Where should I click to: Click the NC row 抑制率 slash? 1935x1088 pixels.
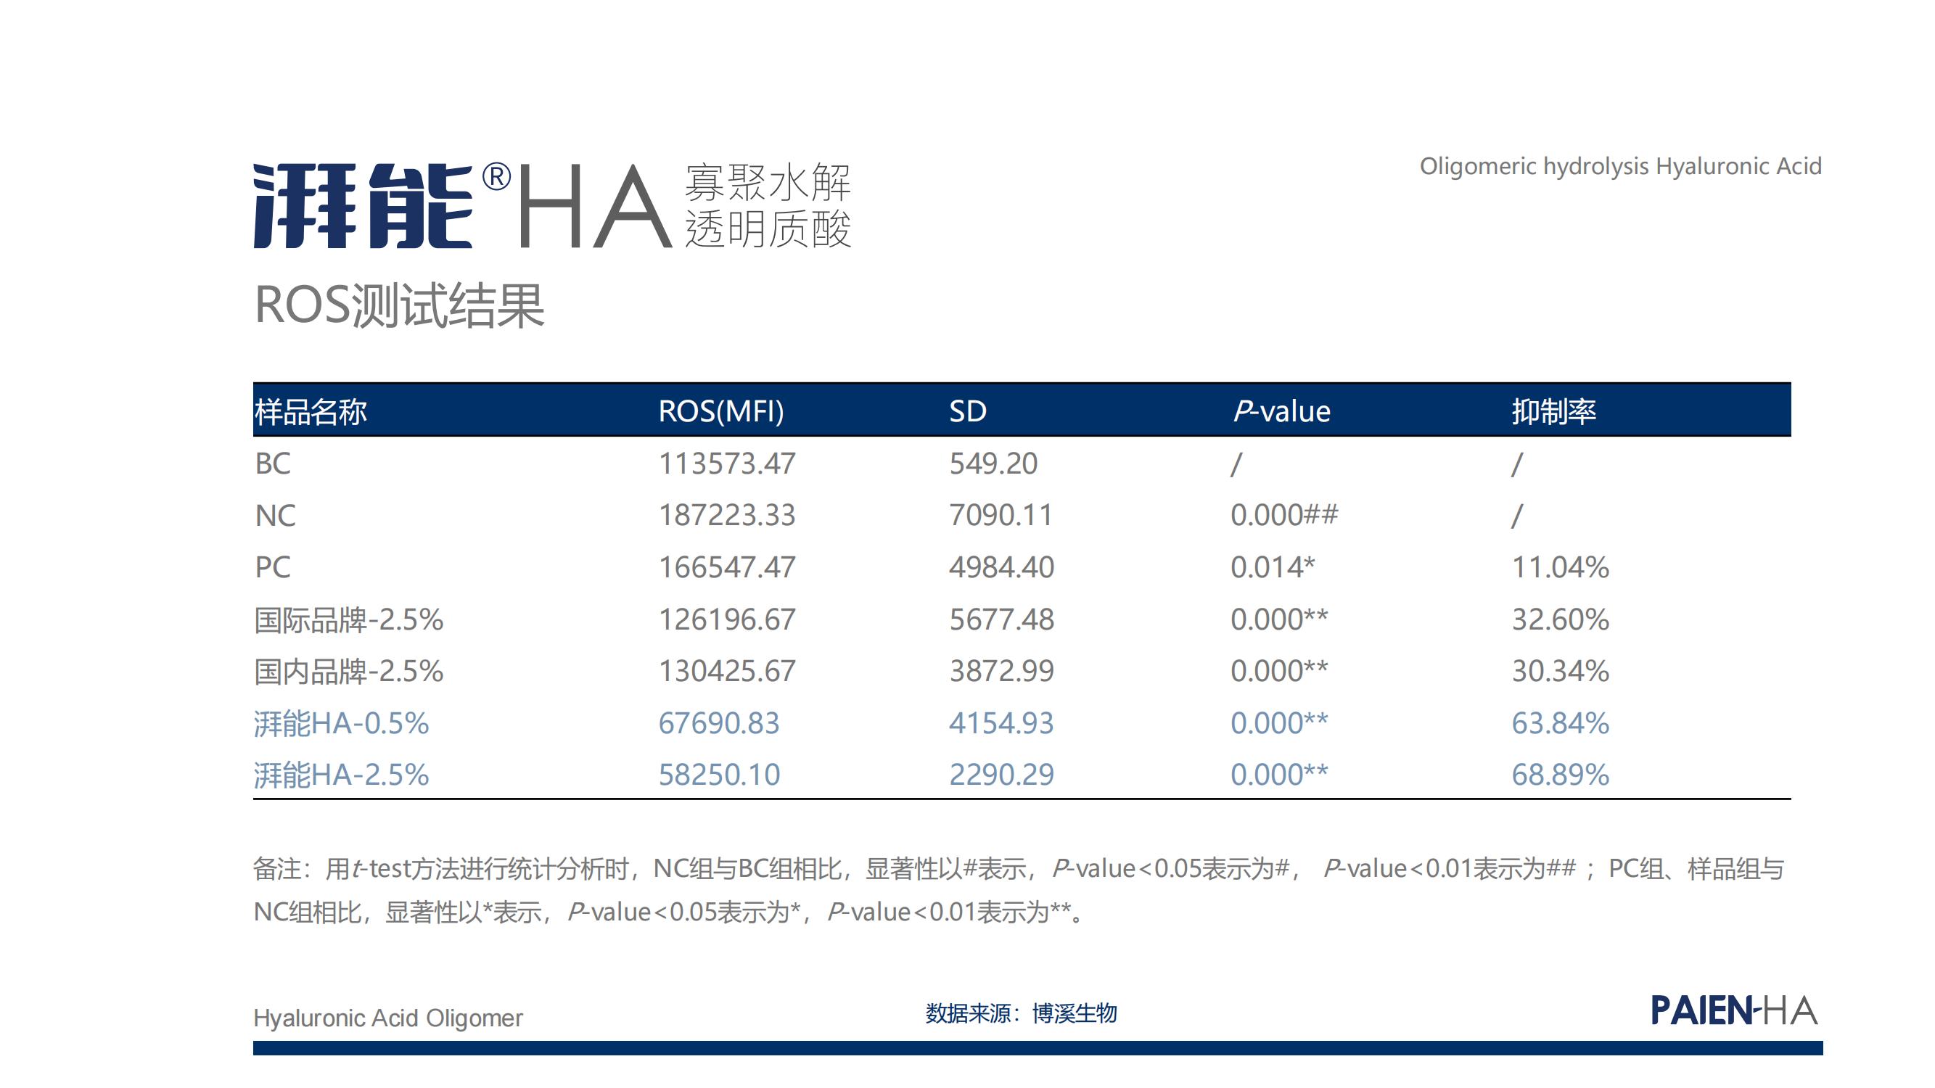[x=1517, y=516]
